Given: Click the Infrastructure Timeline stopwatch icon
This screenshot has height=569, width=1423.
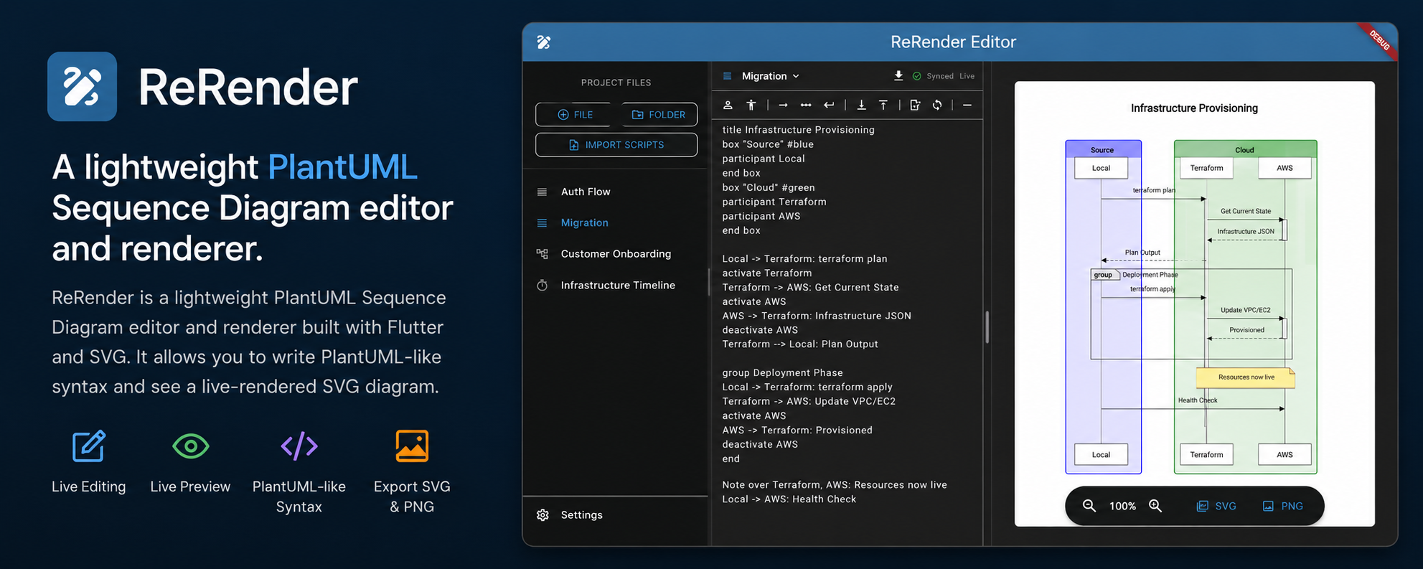Looking at the screenshot, I should [542, 286].
